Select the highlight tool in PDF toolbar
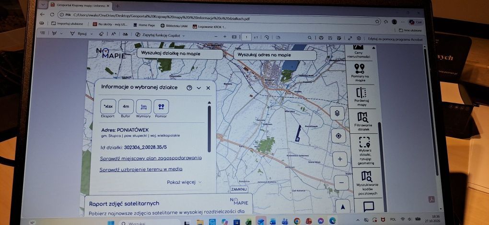The width and height of the screenshot is (489, 225). (x=54, y=33)
